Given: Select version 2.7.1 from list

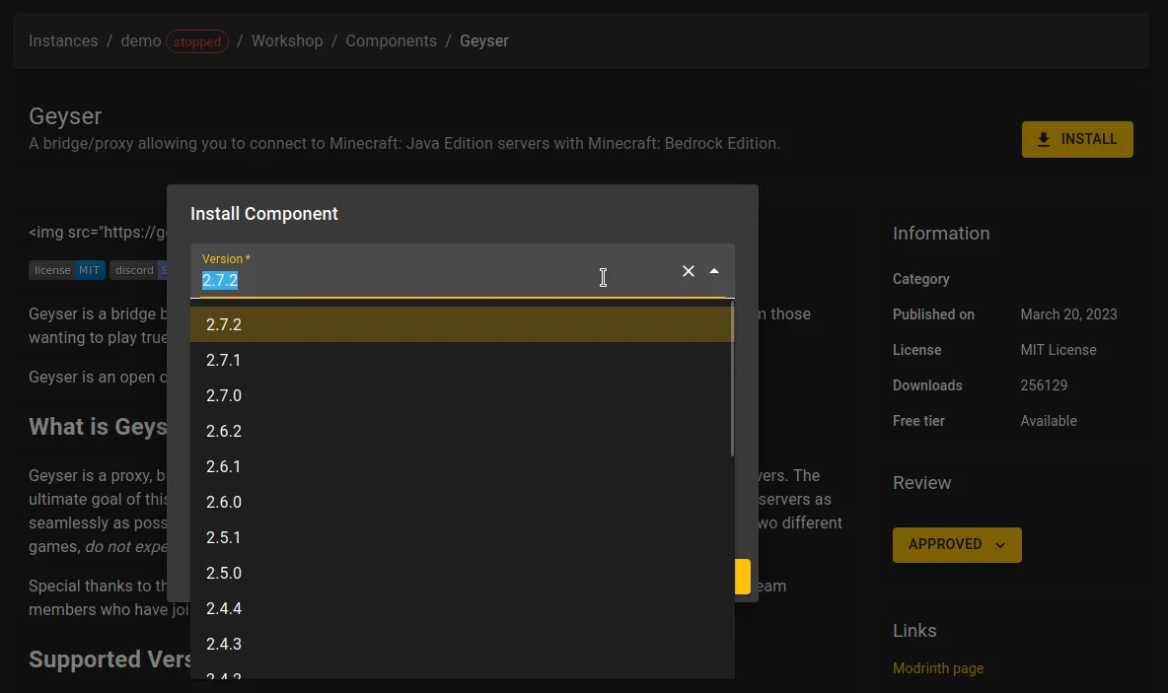Looking at the screenshot, I should (x=461, y=360).
